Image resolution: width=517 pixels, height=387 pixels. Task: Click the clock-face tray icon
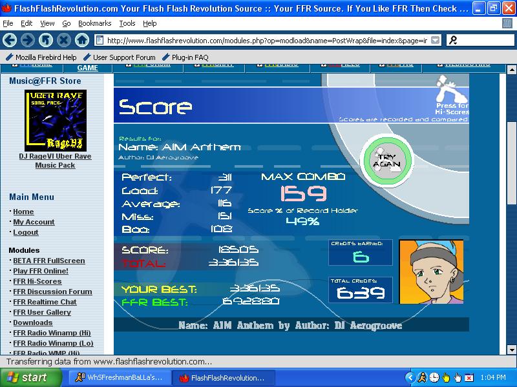pos(434,377)
